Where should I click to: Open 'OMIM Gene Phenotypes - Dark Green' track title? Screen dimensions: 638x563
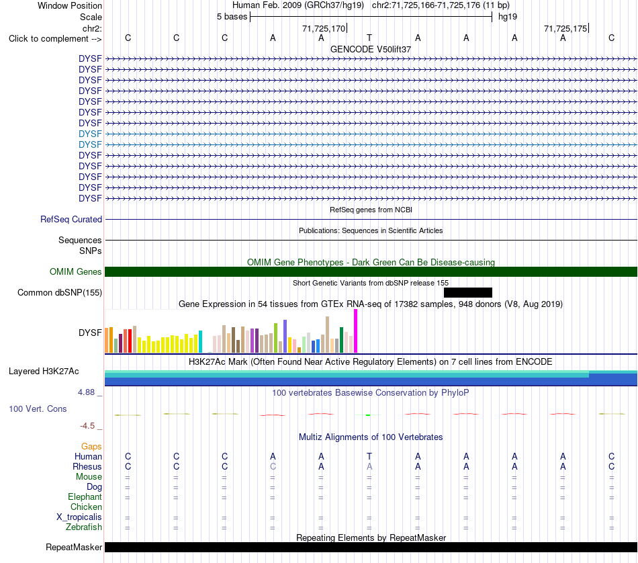click(371, 262)
